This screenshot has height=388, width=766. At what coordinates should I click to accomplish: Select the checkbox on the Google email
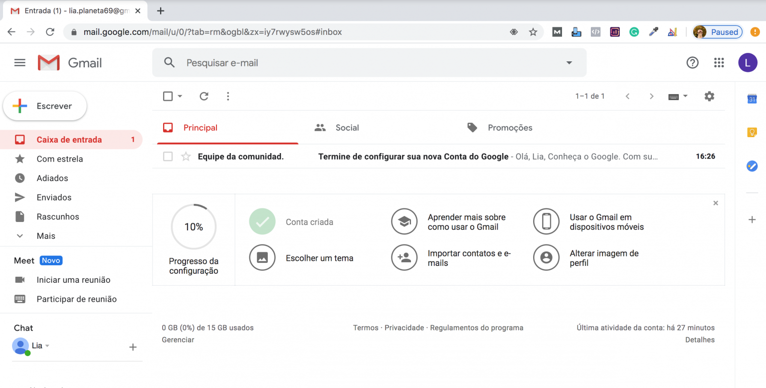[x=168, y=156]
